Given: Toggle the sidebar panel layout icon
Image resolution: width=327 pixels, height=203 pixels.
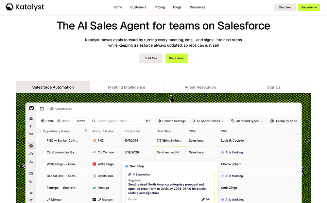Looking at the screenshot, I should coord(42,109).
